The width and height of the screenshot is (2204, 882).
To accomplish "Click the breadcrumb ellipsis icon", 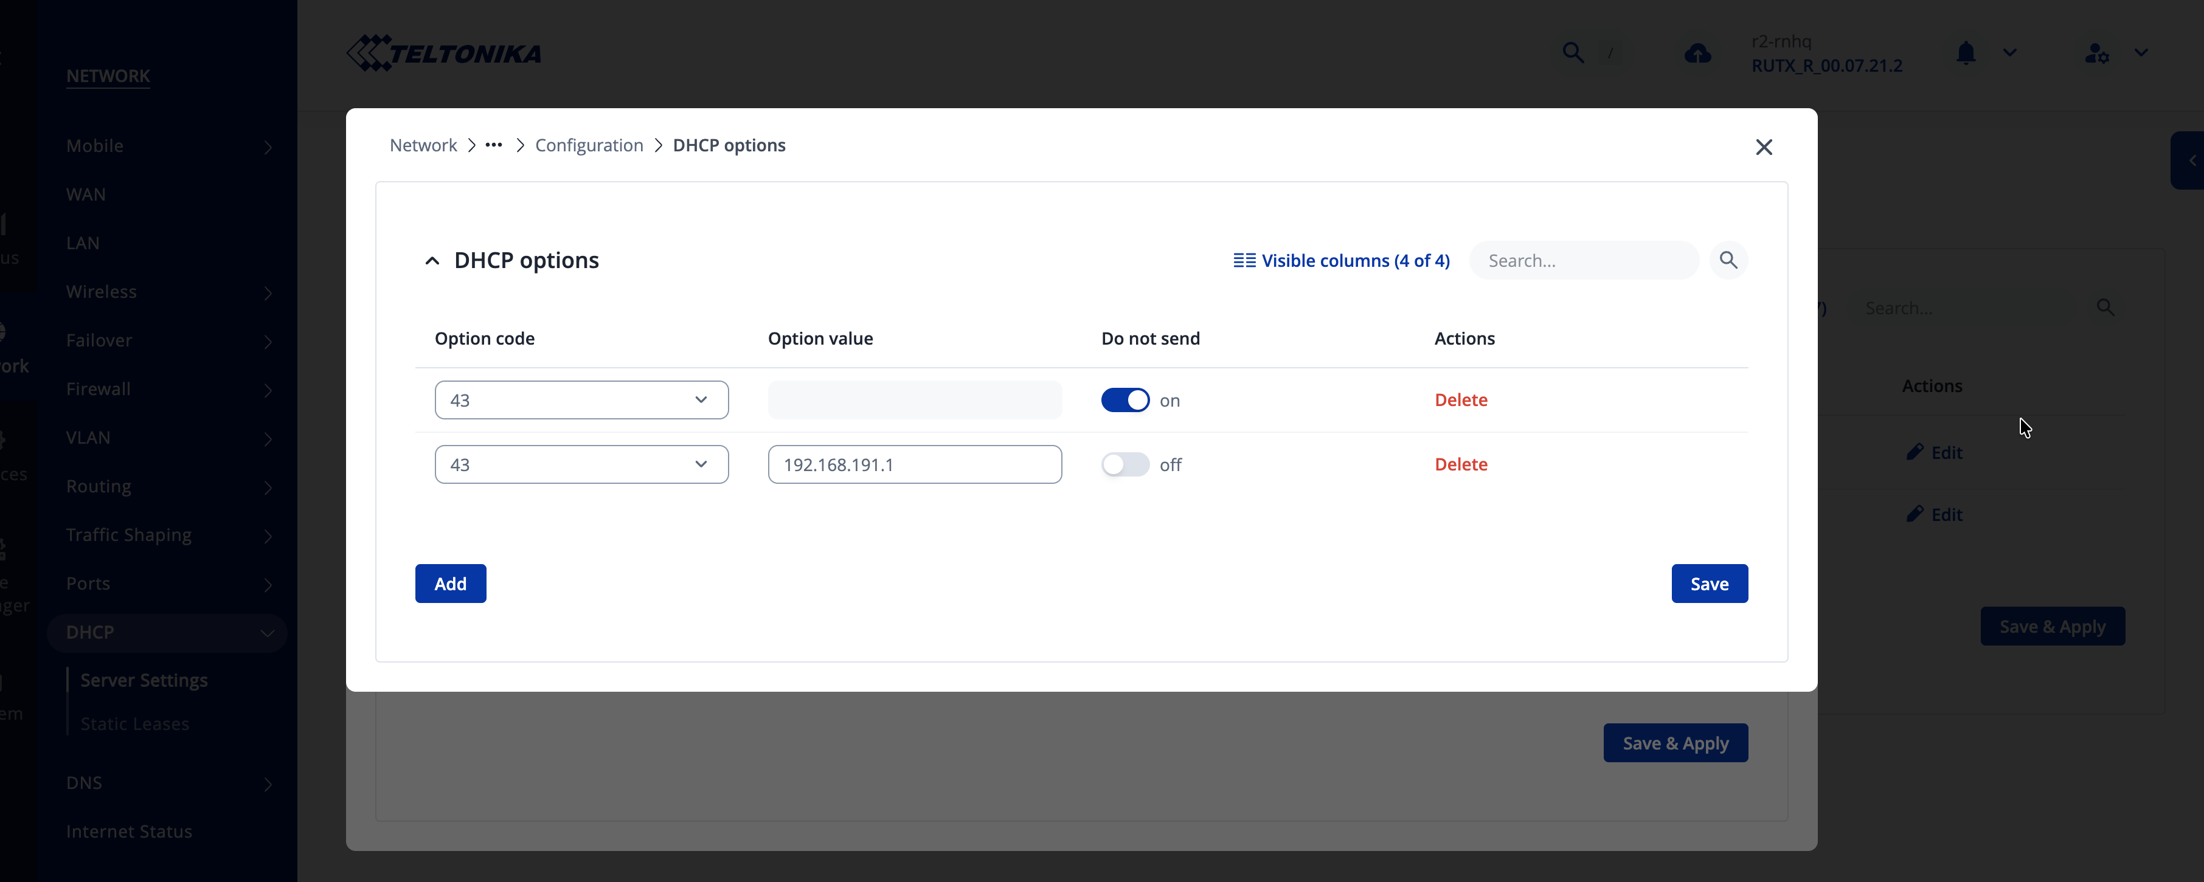I will pos(494,145).
